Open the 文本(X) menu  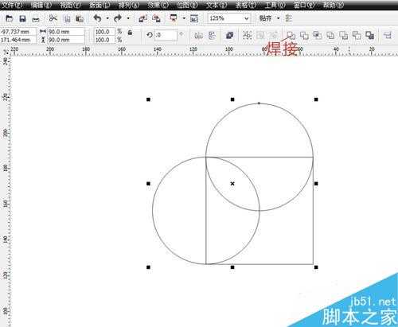(217, 5)
